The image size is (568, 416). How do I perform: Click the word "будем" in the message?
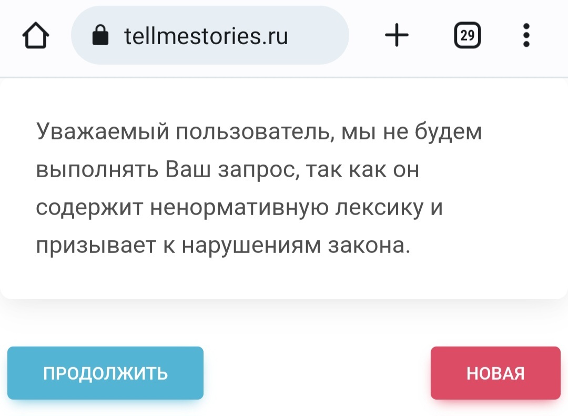pyautogui.click(x=449, y=132)
